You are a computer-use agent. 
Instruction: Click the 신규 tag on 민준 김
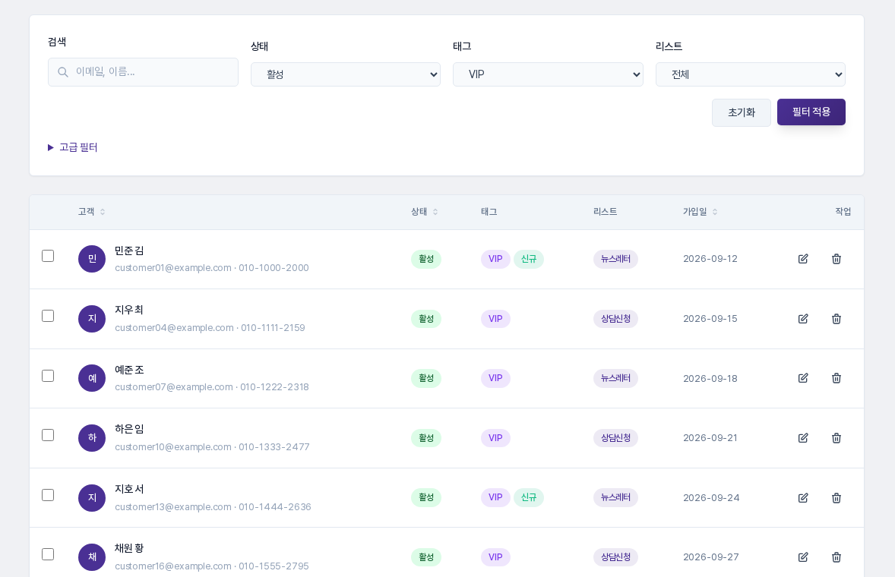click(529, 259)
